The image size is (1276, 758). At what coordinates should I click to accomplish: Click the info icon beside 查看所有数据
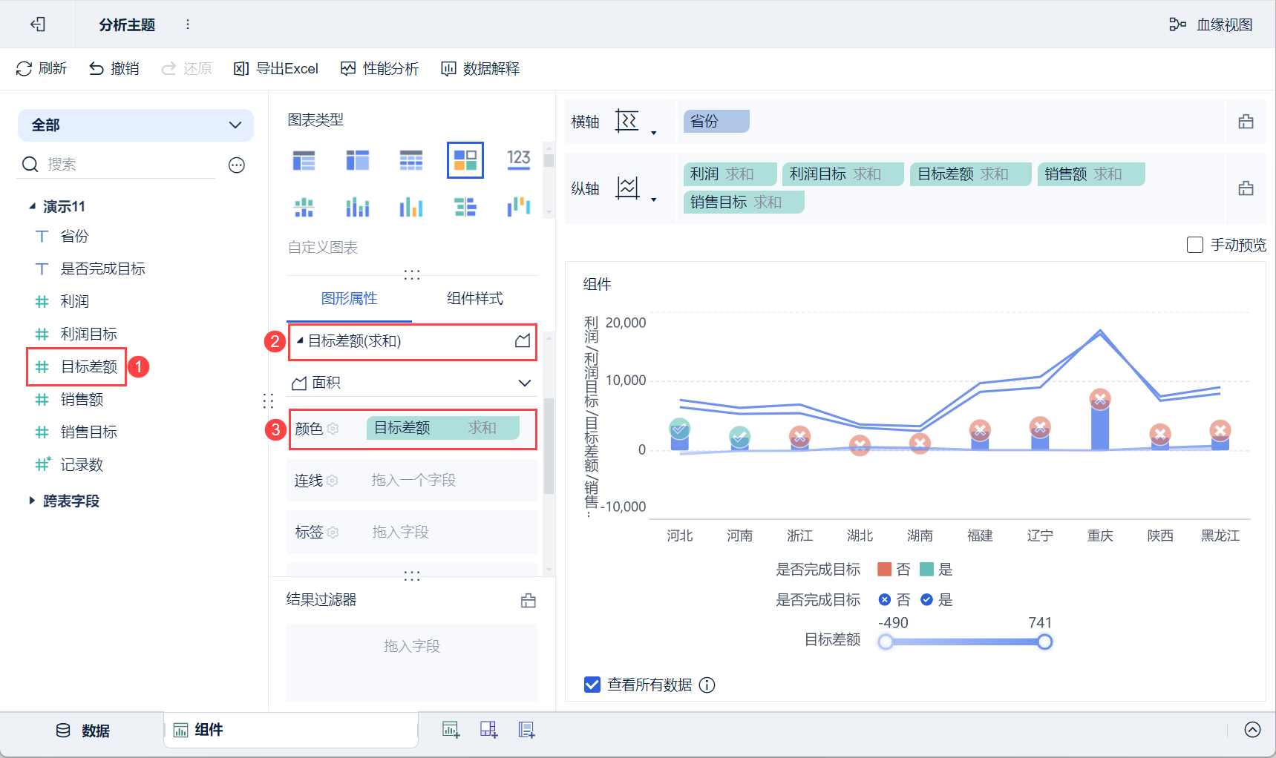(x=707, y=685)
